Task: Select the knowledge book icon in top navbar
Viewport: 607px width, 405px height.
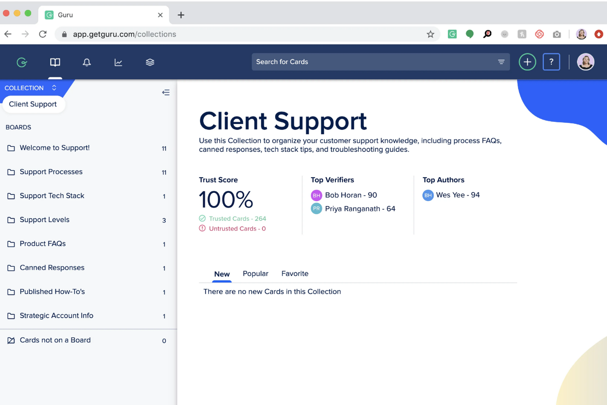Action: coord(55,62)
